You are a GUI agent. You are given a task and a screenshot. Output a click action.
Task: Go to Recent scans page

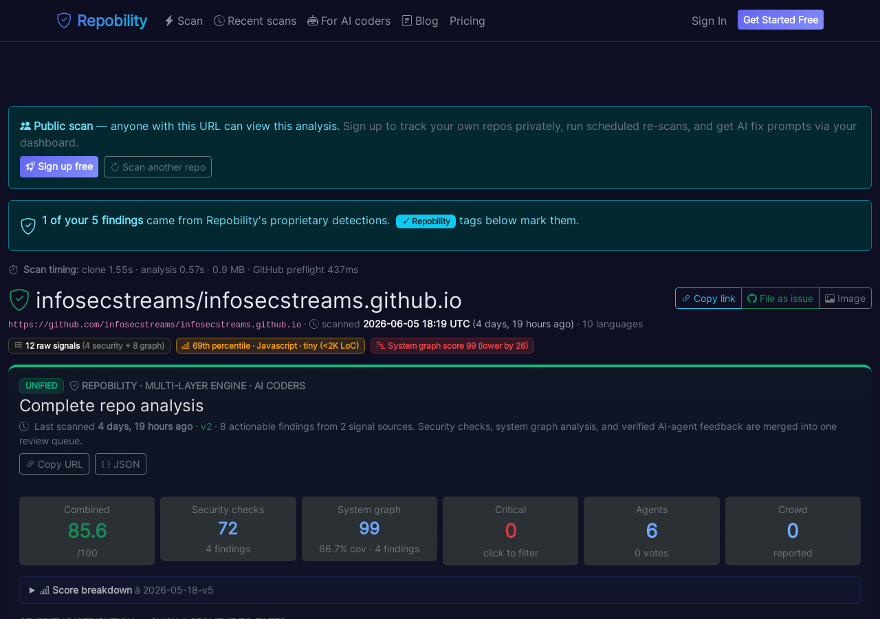(x=255, y=21)
